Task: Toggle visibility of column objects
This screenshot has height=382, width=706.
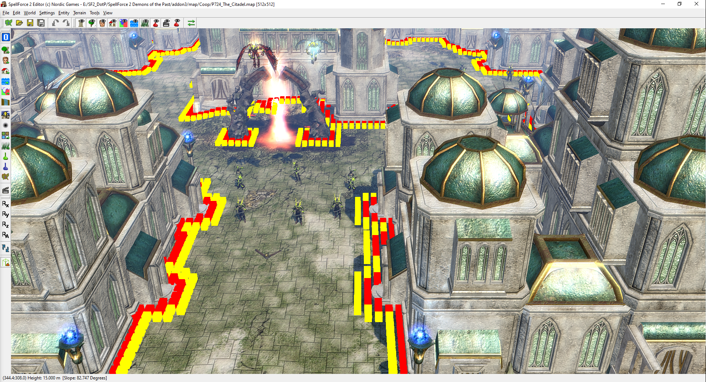Action: (x=81, y=23)
